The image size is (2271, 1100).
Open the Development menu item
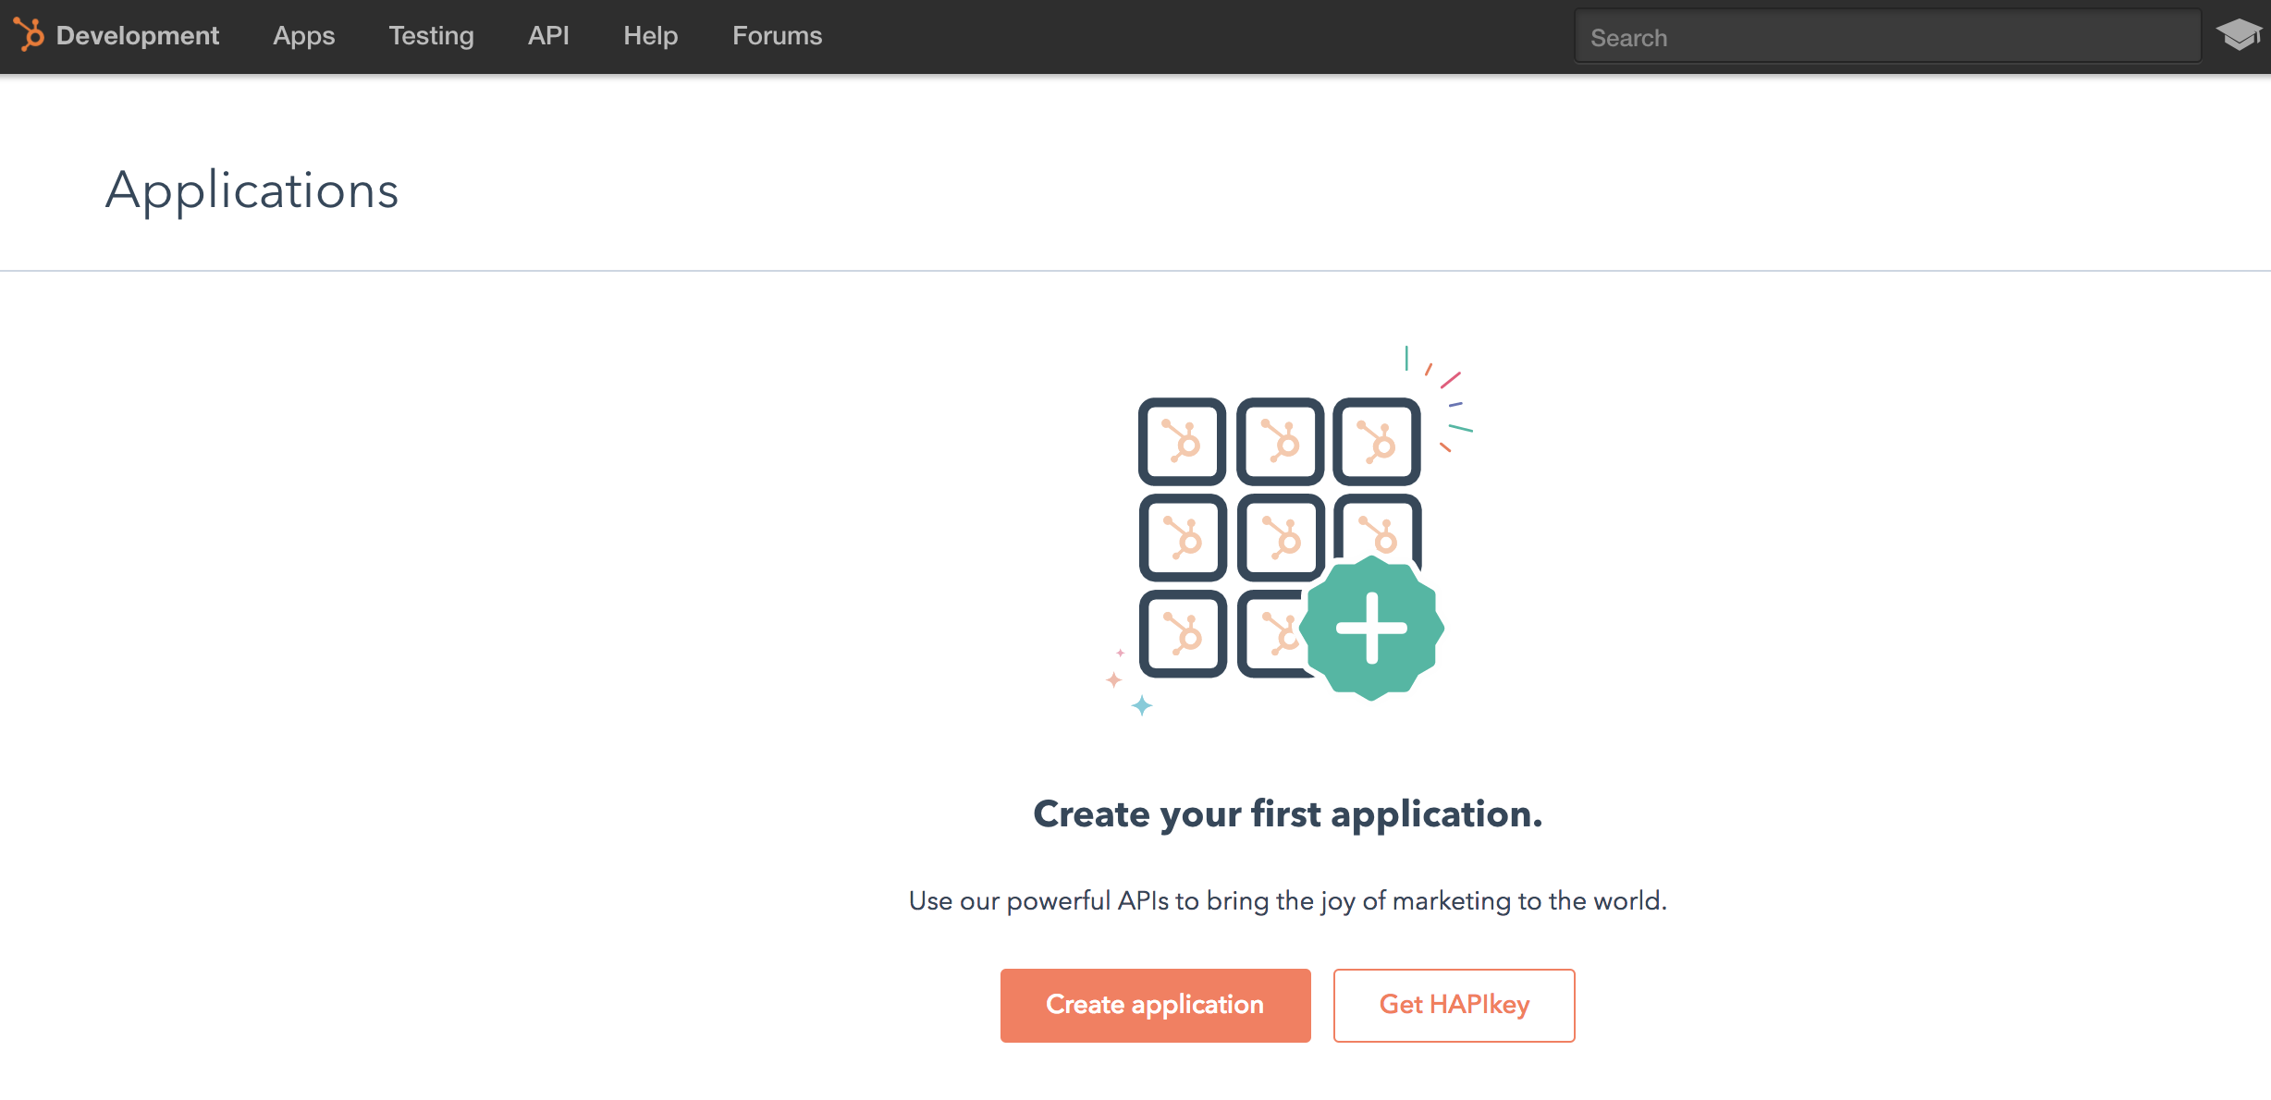coord(137,36)
